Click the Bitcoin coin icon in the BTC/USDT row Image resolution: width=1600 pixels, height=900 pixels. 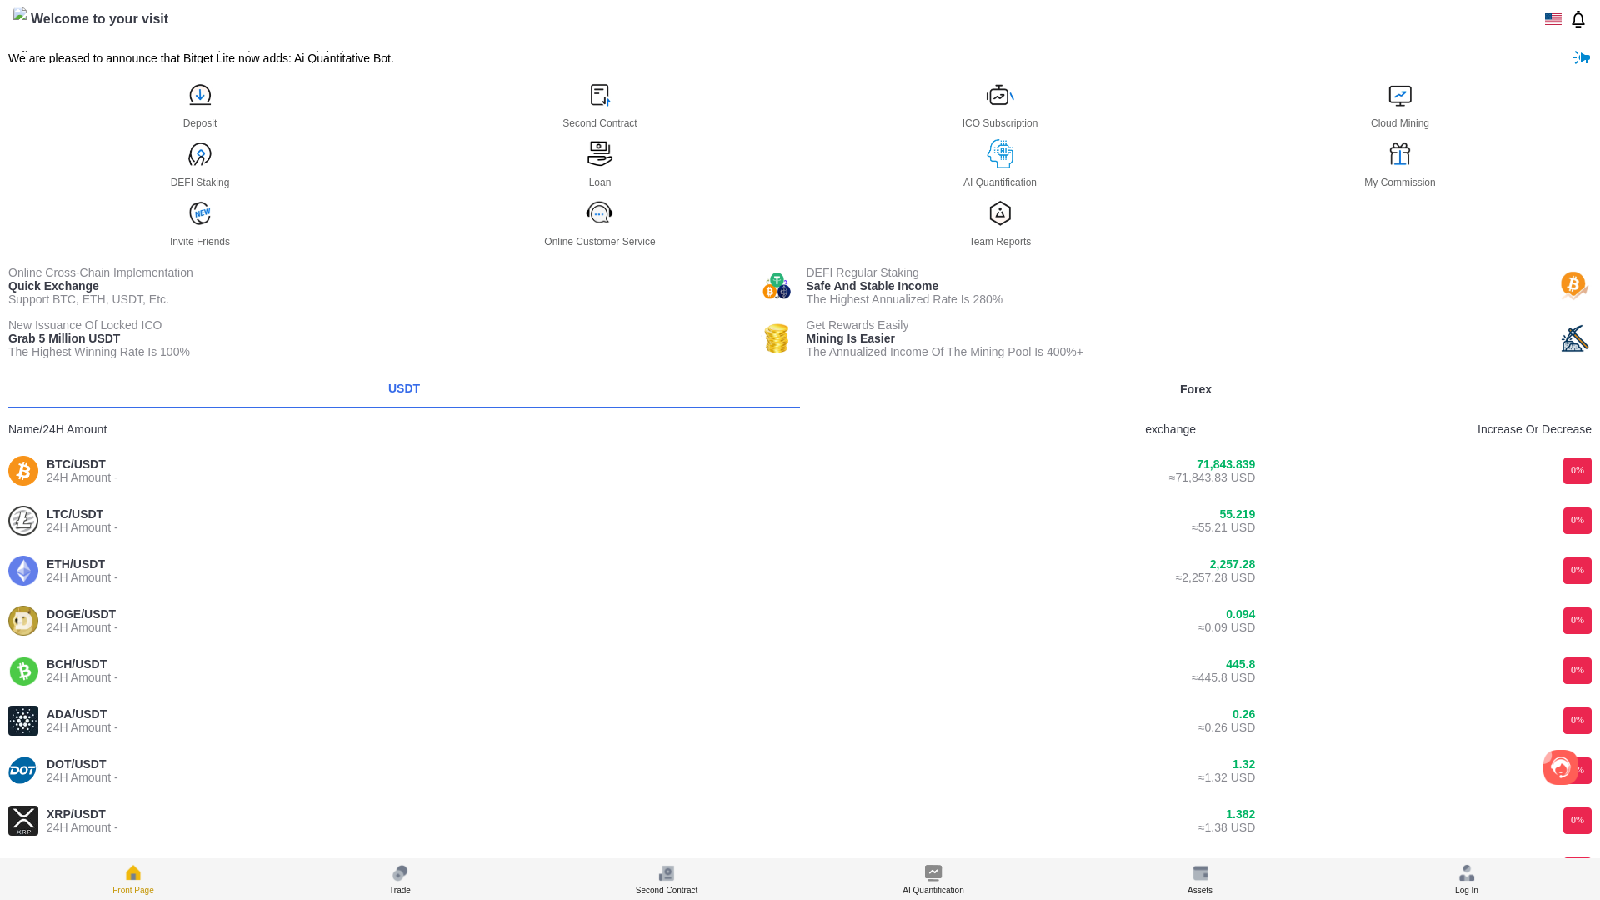[23, 471]
